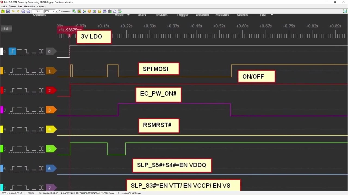Click the LA button in the analyzer

pos(6,29)
